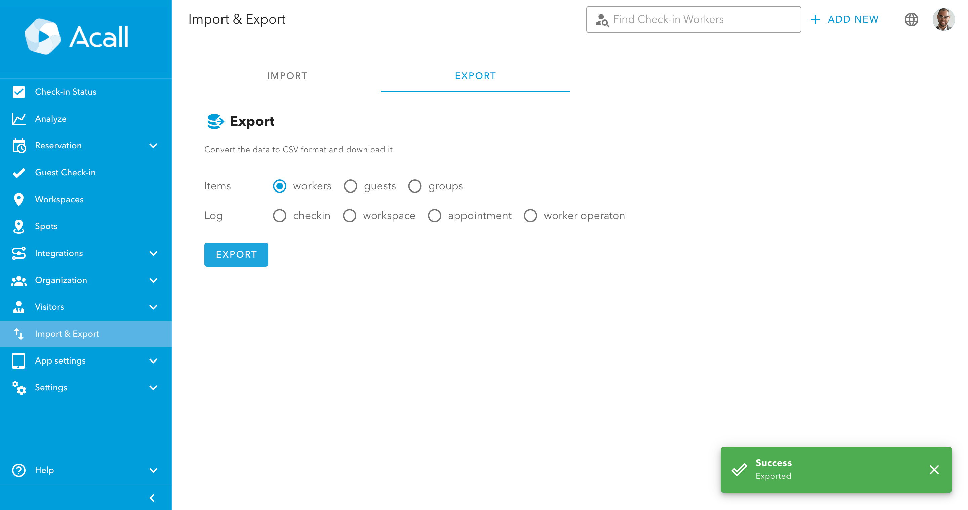Click the worker search icon in search box
The height and width of the screenshot is (510, 968).
[602, 20]
